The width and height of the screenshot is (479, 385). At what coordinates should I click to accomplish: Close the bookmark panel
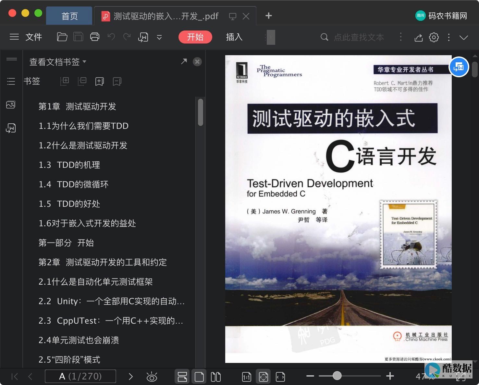(197, 62)
